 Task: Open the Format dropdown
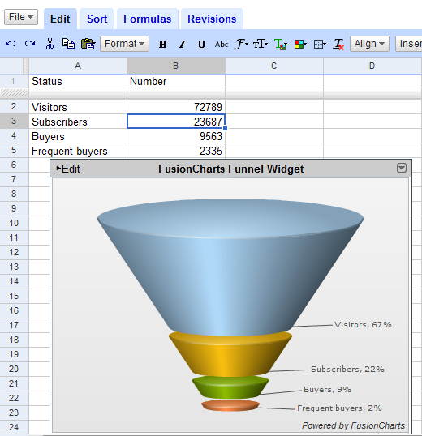(124, 44)
